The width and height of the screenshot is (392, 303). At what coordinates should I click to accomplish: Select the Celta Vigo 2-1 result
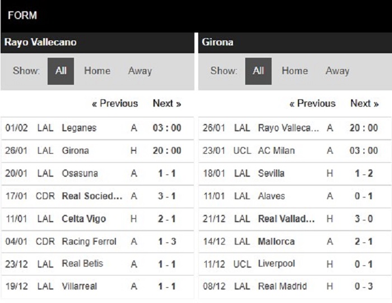pyautogui.click(x=97, y=219)
